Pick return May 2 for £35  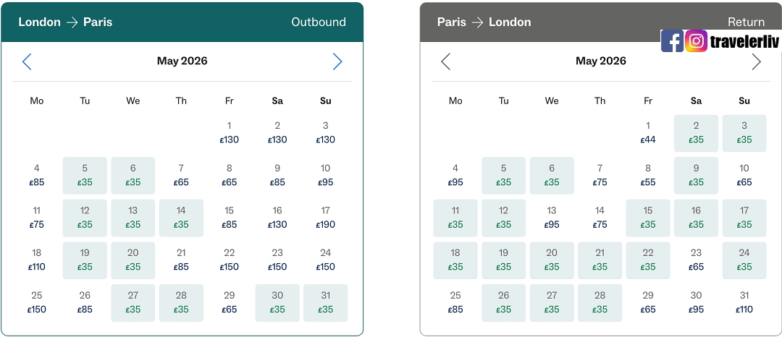click(696, 133)
